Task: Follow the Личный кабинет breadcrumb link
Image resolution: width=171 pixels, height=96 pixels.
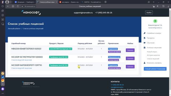Action: [x=14, y=29]
